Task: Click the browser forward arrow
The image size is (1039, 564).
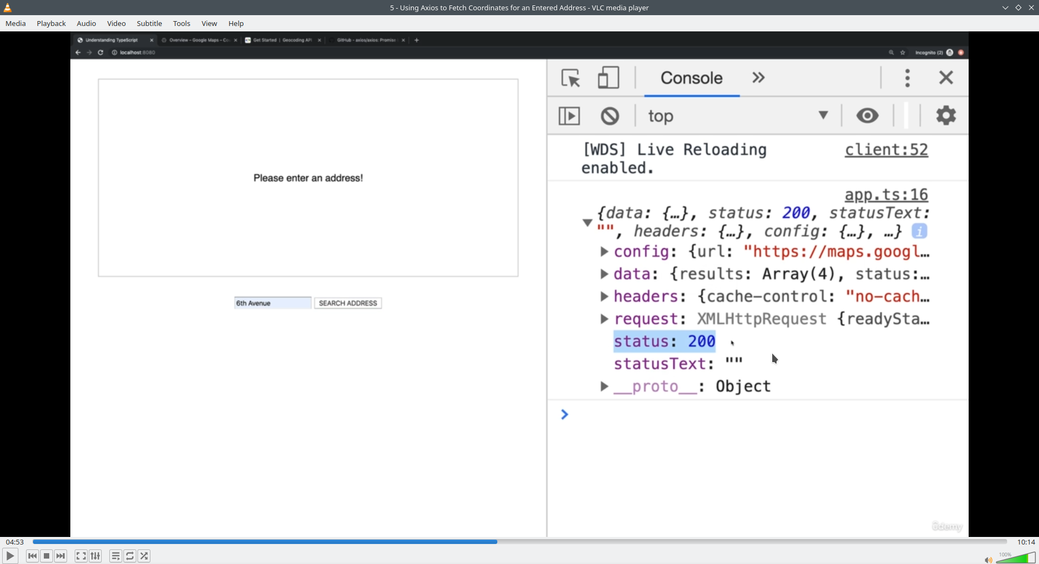Action: coord(89,53)
